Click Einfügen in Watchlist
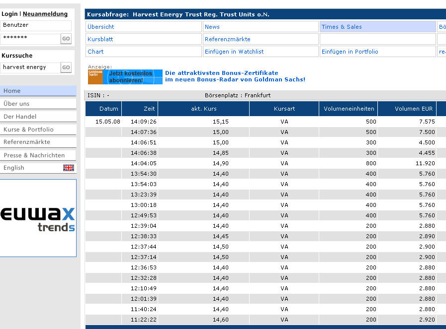 (261, 52)
